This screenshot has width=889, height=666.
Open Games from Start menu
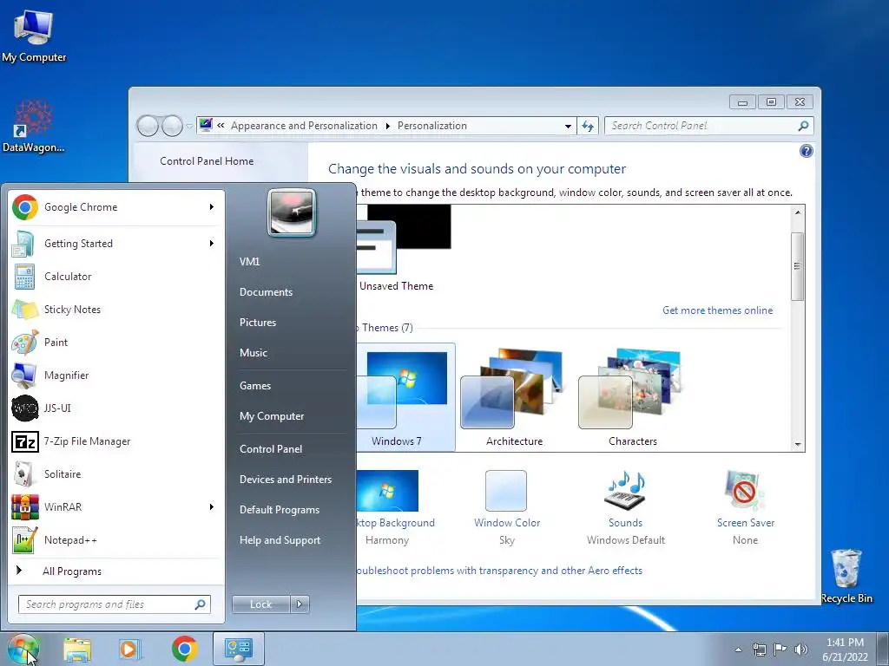[255, 386]
